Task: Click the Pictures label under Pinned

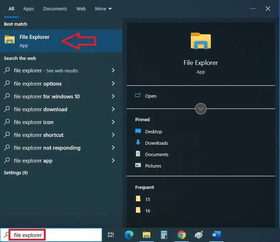Action: tap(153, 166)
